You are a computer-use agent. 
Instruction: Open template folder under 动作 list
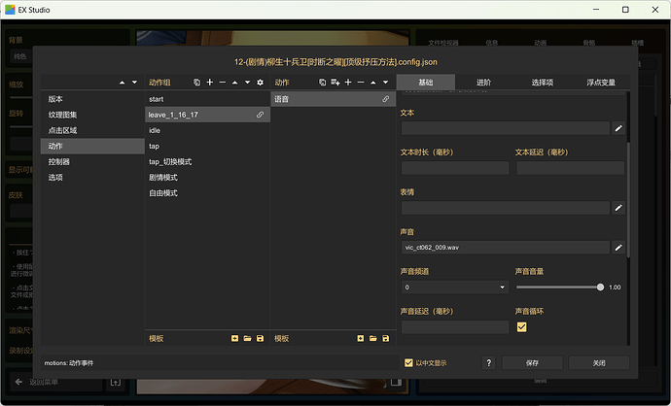pyautogui.click(x=373, y=338)
